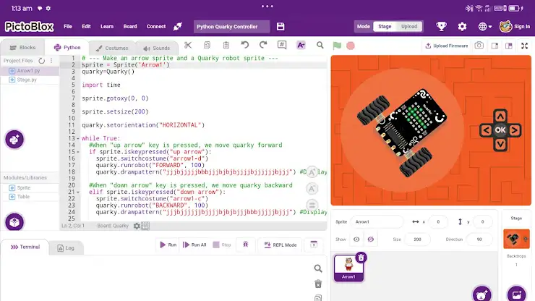Open the globe language dropdown

click(x=484, y=26)
